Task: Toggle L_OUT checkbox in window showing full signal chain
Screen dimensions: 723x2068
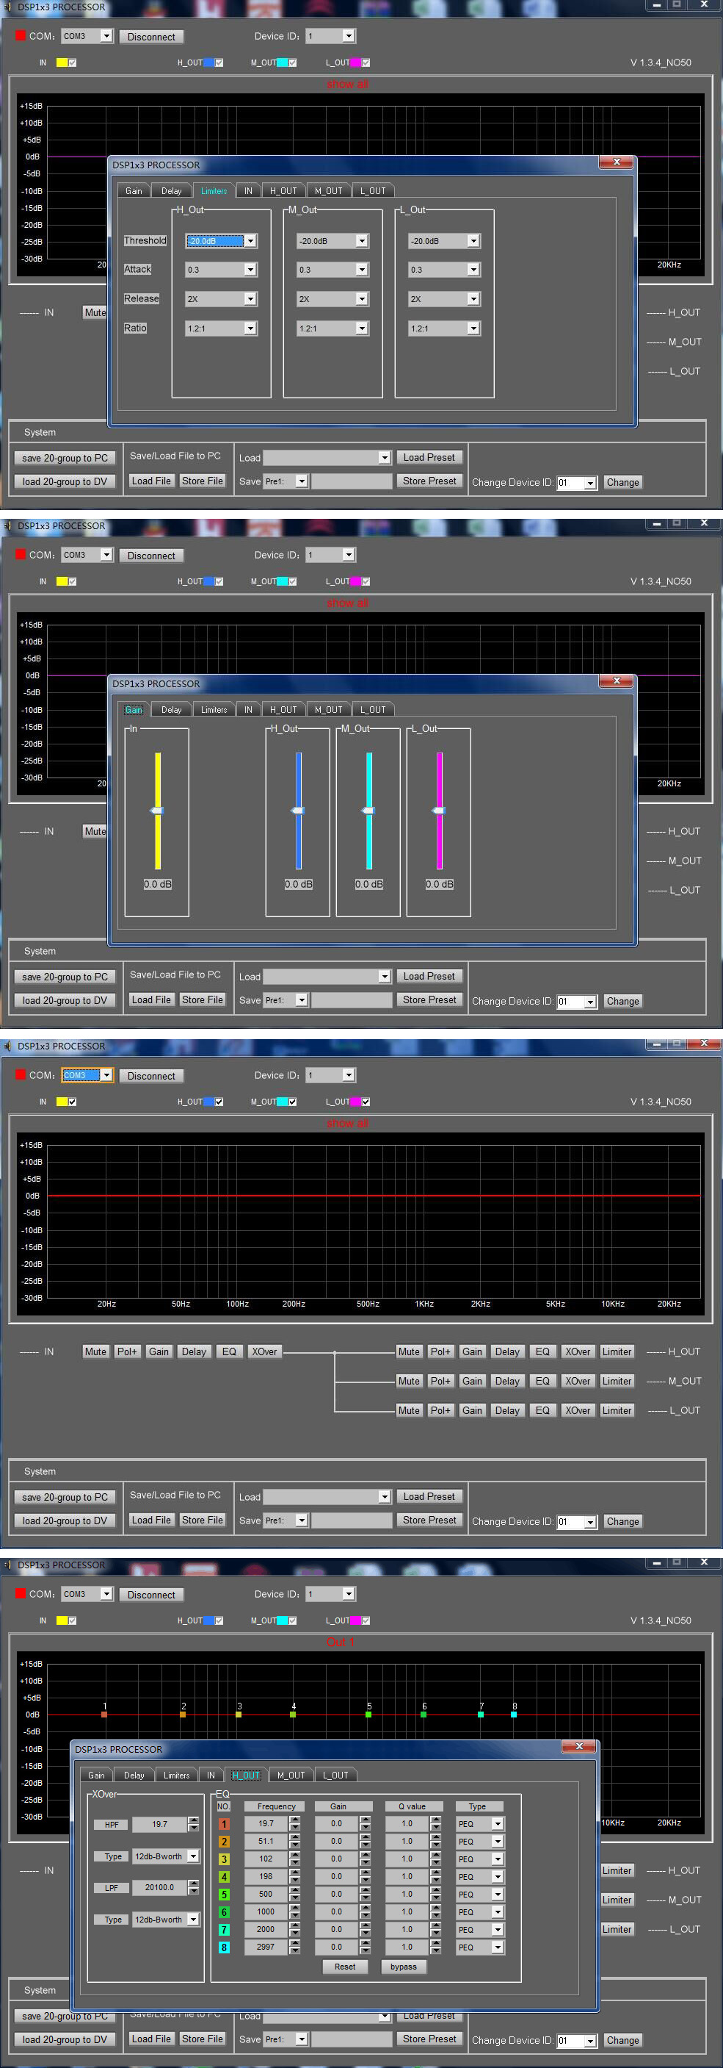Action: (x=366, y=1102)
